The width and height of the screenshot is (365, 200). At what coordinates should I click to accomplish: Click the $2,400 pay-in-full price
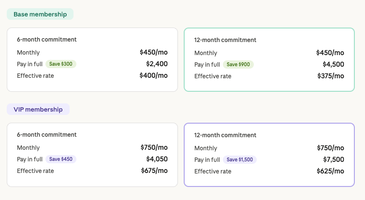point(157,64)
